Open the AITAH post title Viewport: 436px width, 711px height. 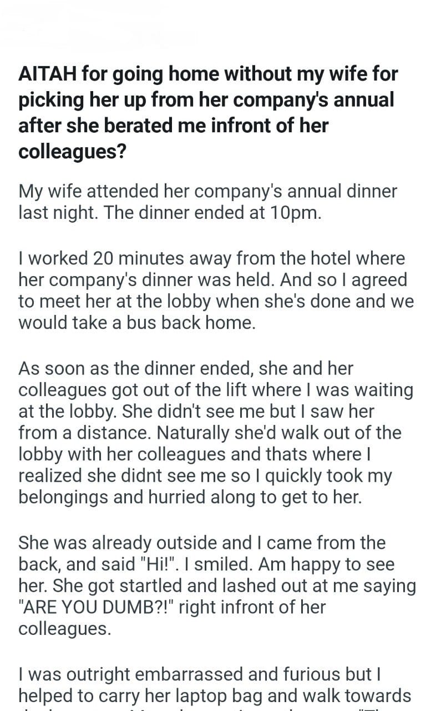click(208, 112)
